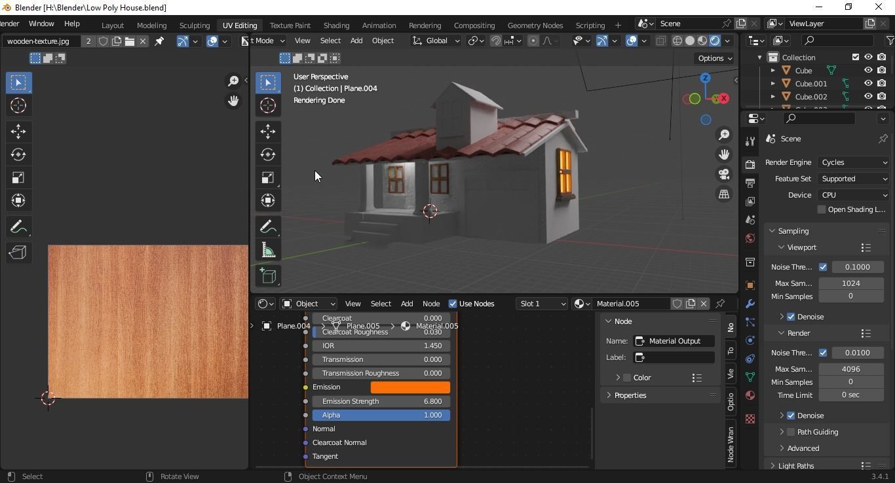This screenshot has height=483, width=895.
Task: Select the Scale tool in 3D viewport
Action: pyautogui.click(x=267, y=177)
